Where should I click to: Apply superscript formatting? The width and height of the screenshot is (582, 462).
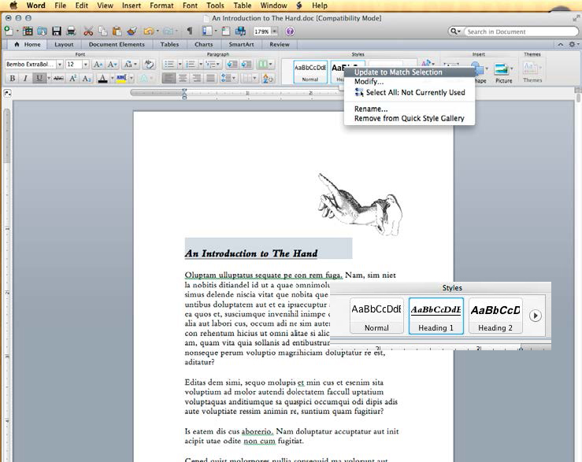pos(72,78)
